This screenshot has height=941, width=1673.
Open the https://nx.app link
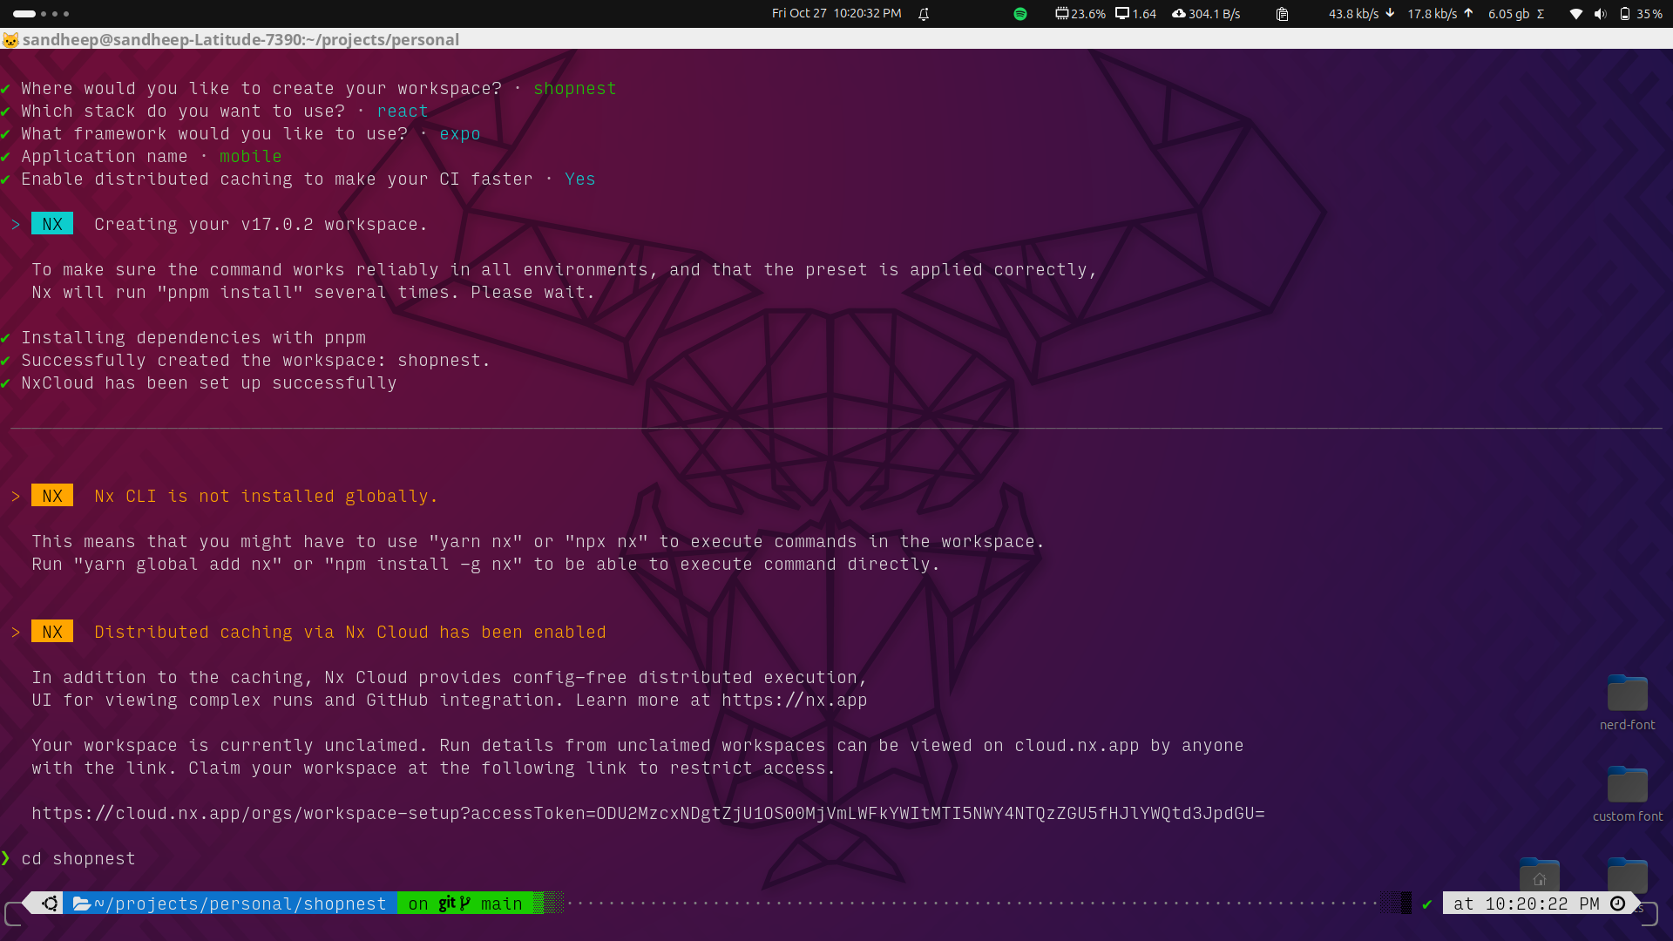(x=793, y=700)
